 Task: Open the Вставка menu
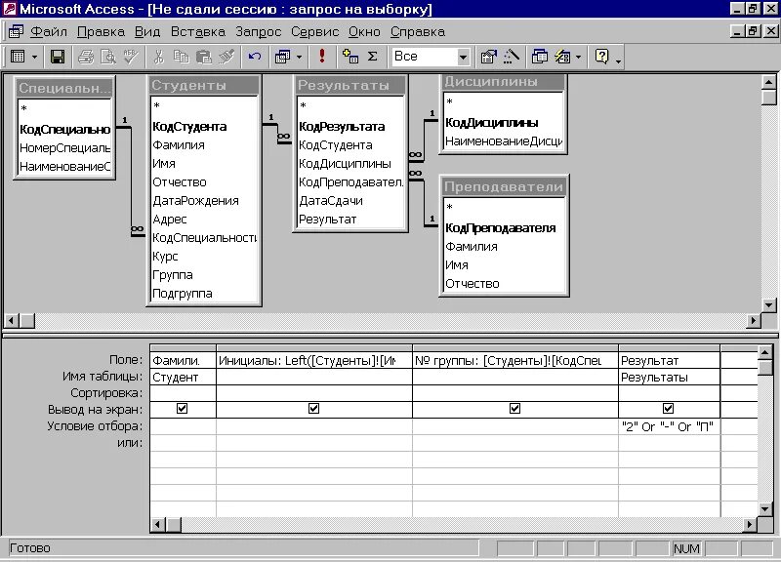pos(198,31)
